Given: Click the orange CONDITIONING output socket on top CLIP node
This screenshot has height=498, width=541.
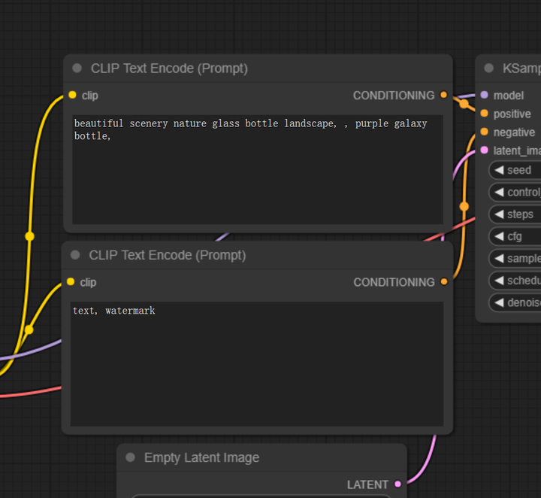Looking at the screenshot, I should coord(444,95).
